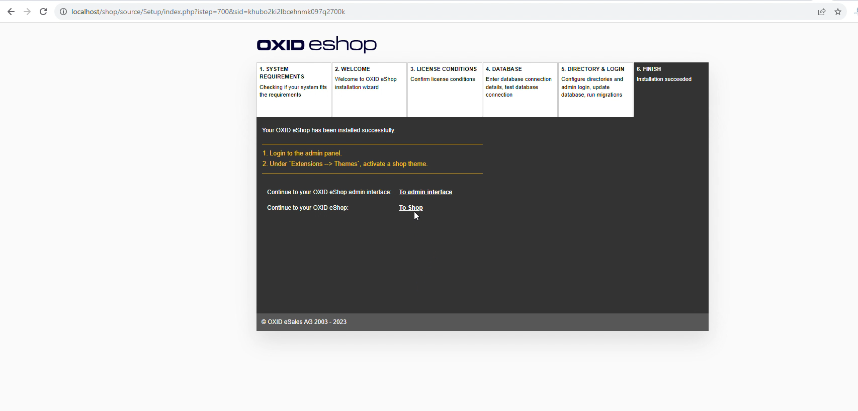Click the OXID eSales copyright footer
Viewport: 858px width, 411px height.
click(x=304, y=322)
